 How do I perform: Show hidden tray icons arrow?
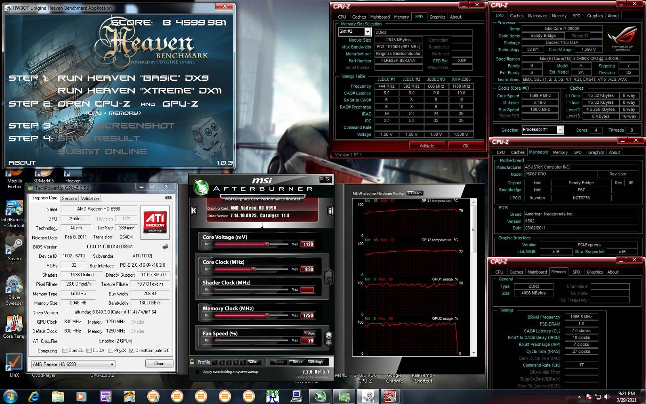click(579, 397)
